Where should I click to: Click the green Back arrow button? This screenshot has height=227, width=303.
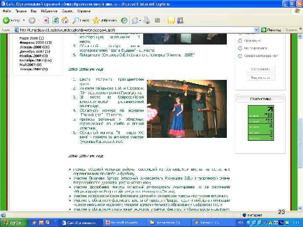pyautogui.click(x=6, y=20)
